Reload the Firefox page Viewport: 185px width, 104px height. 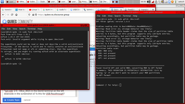[12, 15]
